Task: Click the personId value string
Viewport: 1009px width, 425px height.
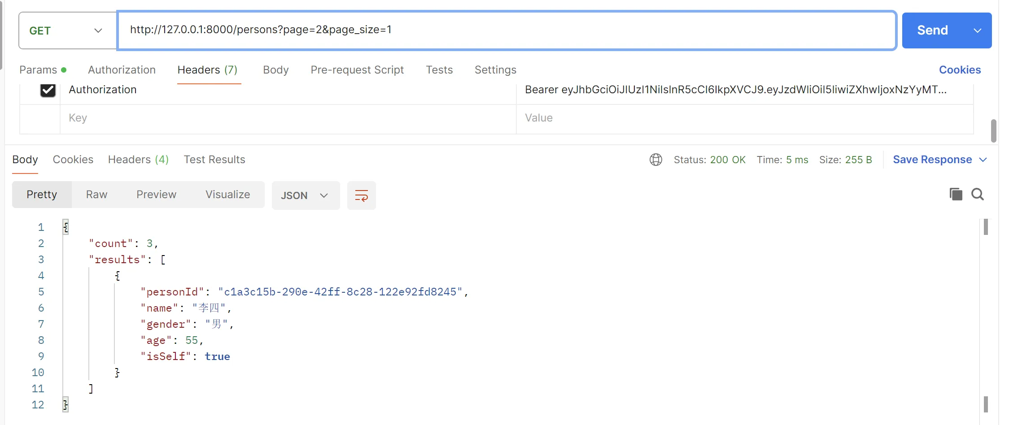Action: pos(340,292)
